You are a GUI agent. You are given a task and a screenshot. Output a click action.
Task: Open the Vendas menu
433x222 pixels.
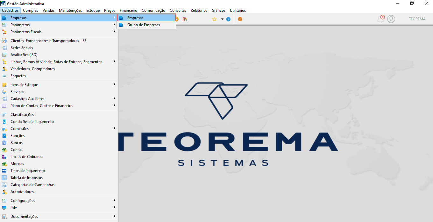pos(48,11)
